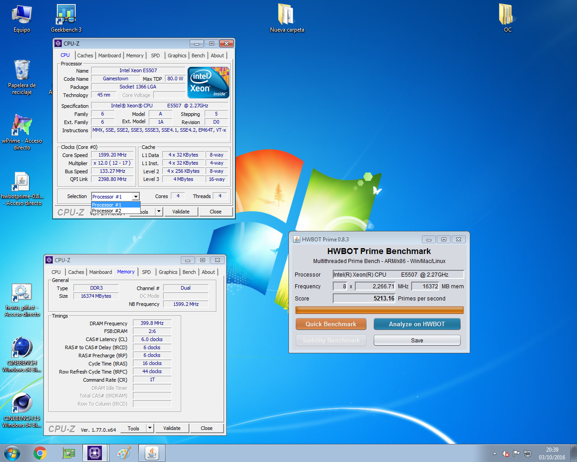Open Caches tab in lower CPU-Z window
Image resolution: width=577 pixels, height=462 pixels.
76,272
